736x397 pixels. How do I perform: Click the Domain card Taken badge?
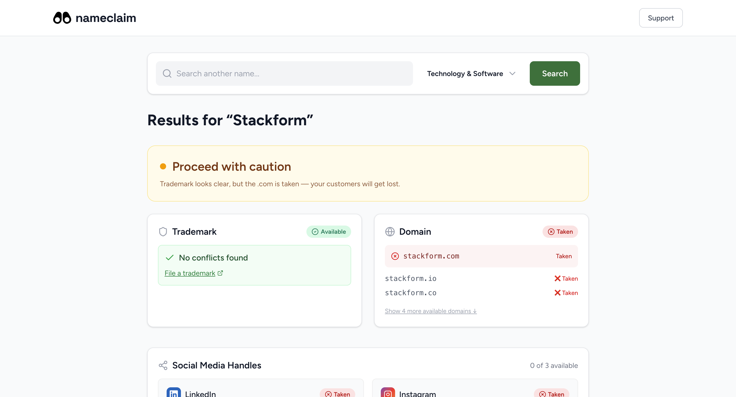coord(560,232)
